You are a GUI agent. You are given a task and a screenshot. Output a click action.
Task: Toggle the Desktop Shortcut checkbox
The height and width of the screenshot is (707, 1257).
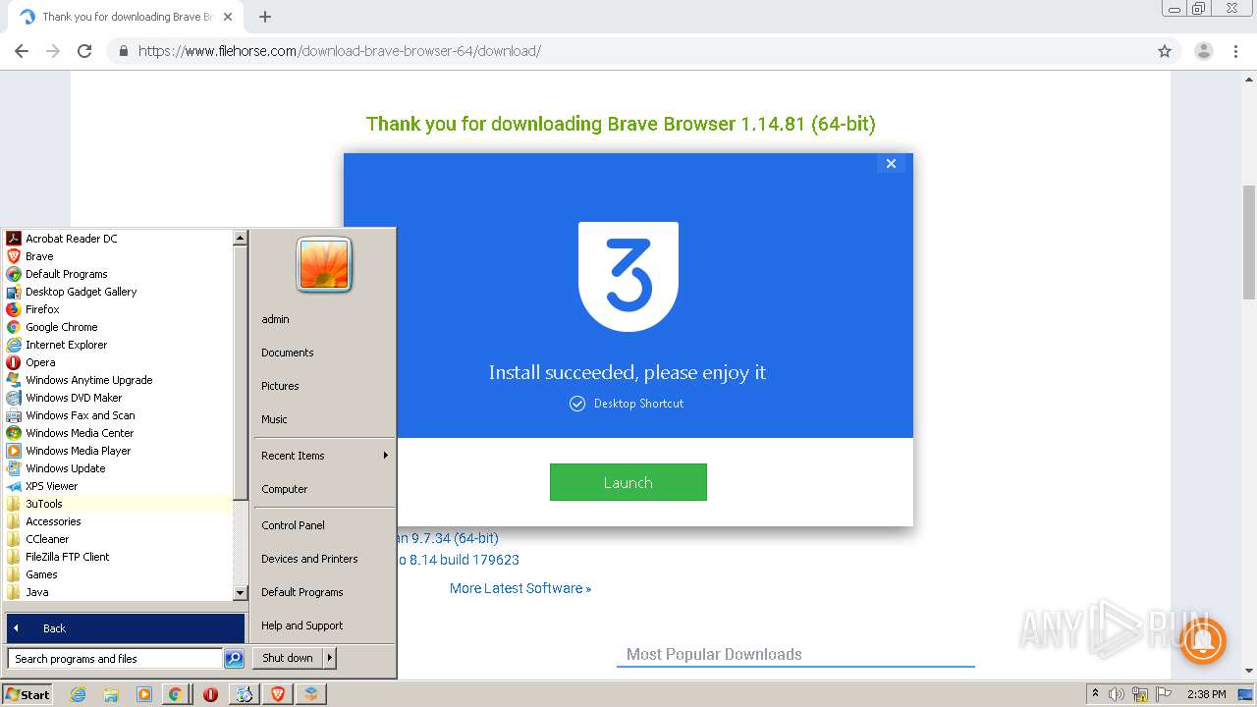(577, 404)
